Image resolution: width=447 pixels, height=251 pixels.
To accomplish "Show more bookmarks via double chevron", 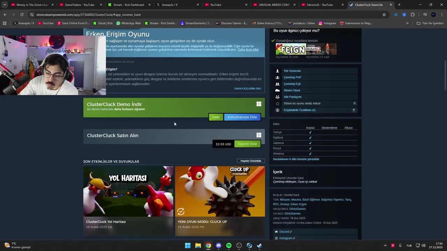I will coord(407,23).
